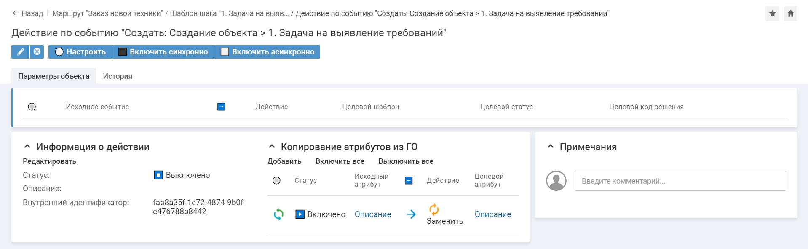Click the 'Выключено' status indicator
808x249 pixels.
158,175
